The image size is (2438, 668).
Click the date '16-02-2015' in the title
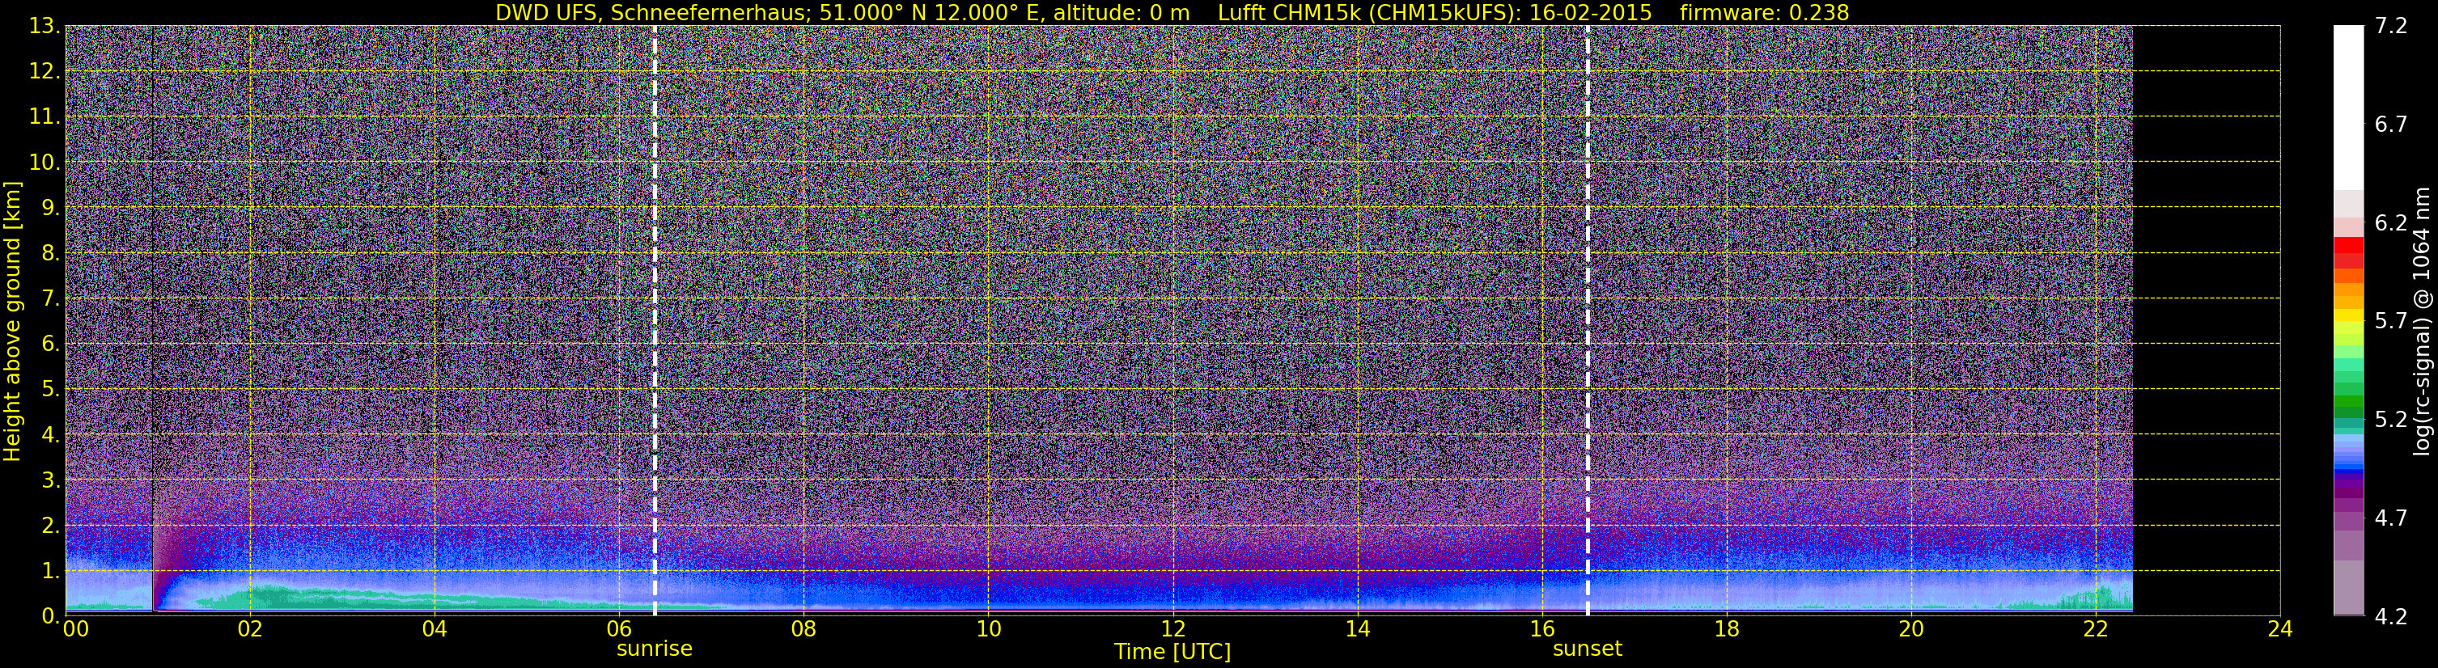coord(1590,12)
